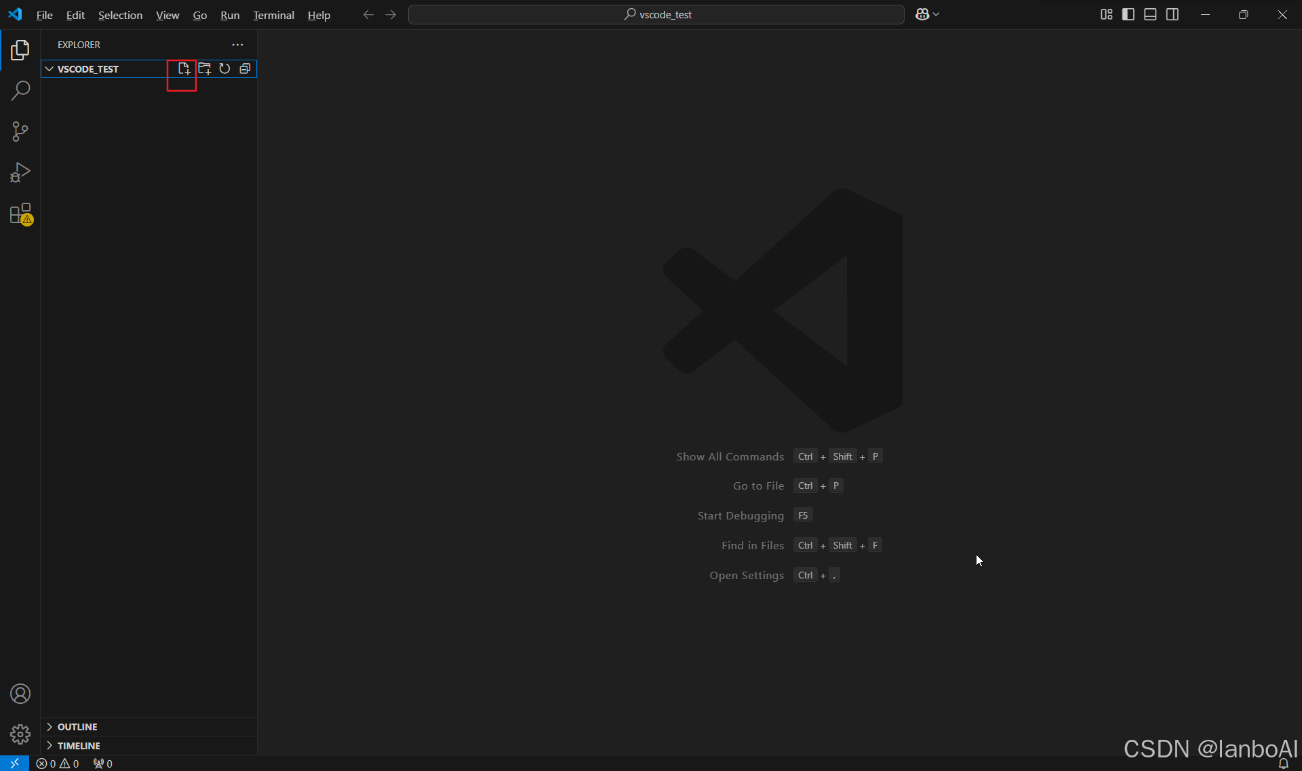Toggle the primary side bar visibility
The image size is (1302, 771).
pyautogui.click(x=1128, y=14)
